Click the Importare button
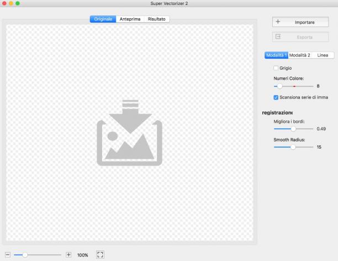The width and height of the screenshot is (338, 261). [300, 22]
